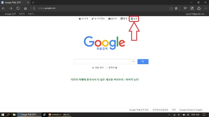Open Google 학술검색 정보 footer link
The width and height of the screenshot is (209, 117).
(139, 110)
